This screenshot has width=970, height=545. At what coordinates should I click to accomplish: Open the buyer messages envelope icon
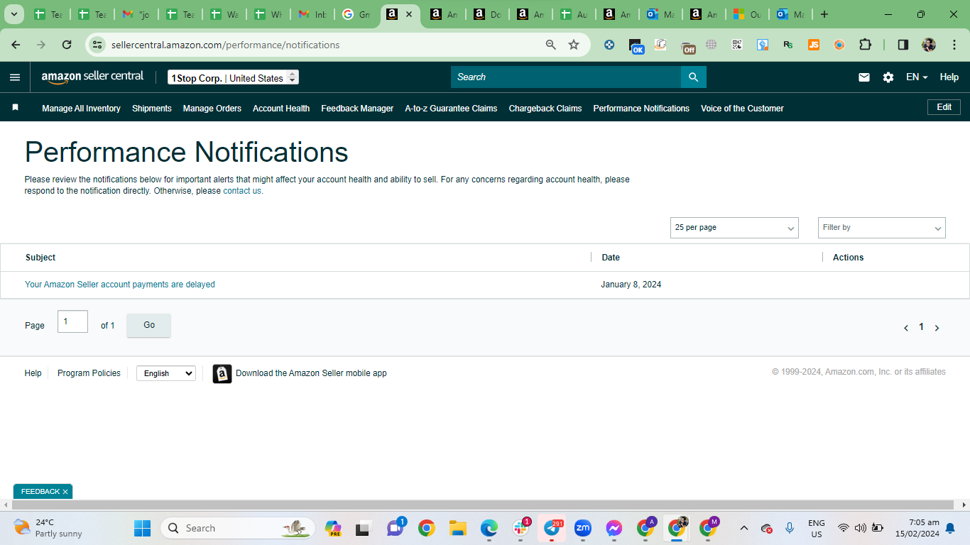pyautogui.click(x=864, y=77)
